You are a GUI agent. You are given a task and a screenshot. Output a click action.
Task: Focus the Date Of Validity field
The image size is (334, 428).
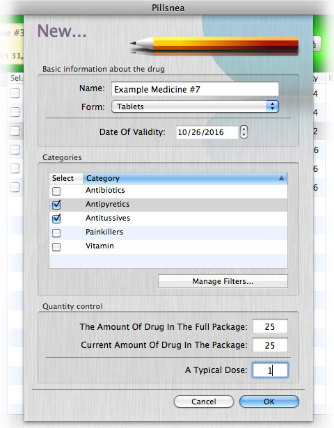click(x=207, y=132)
